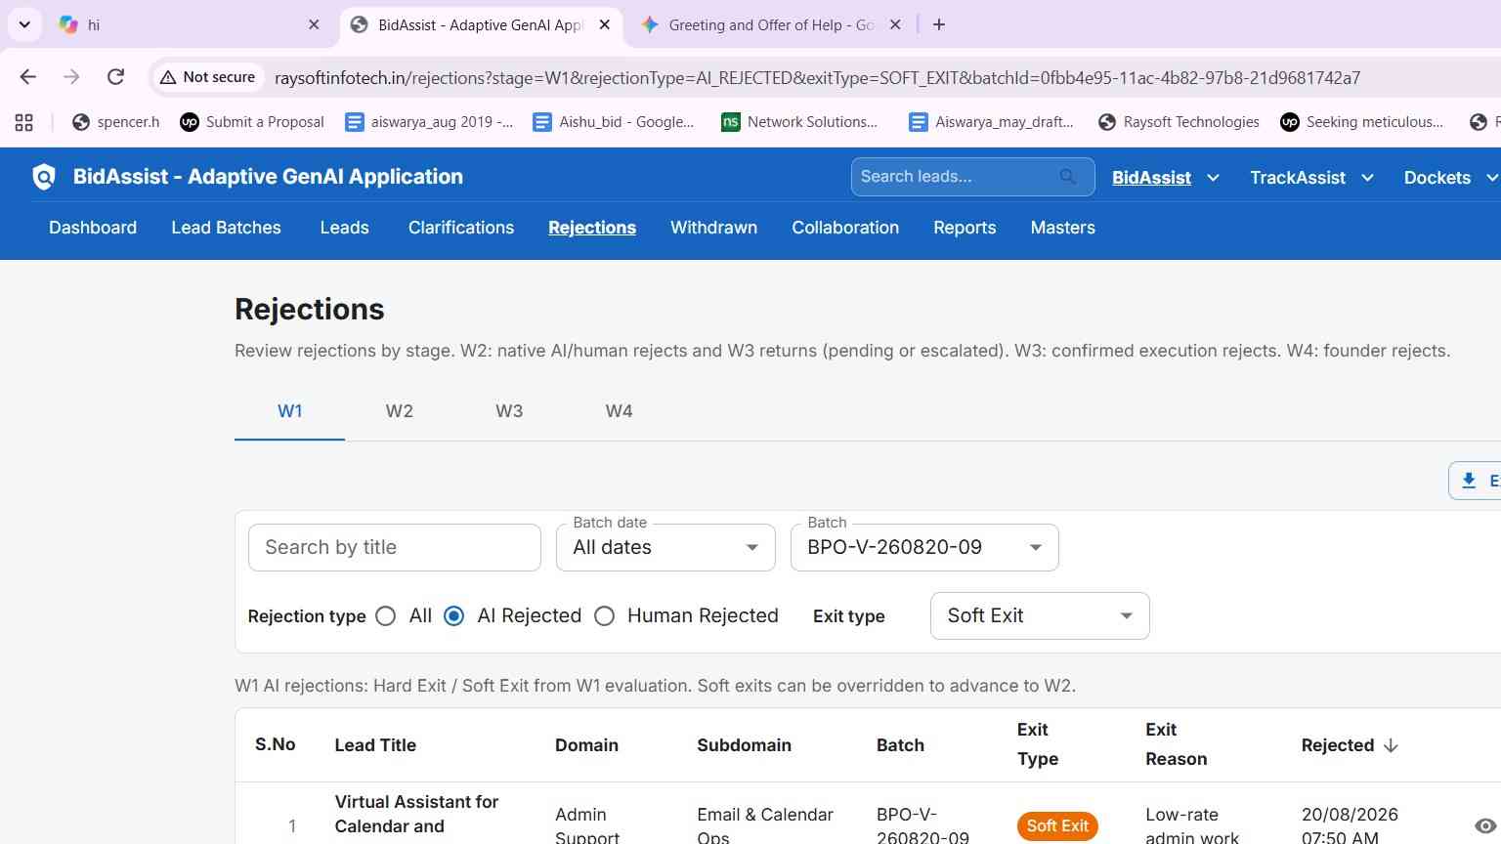Click the search magnifier icon in leads box

(x=1067, y=177)
